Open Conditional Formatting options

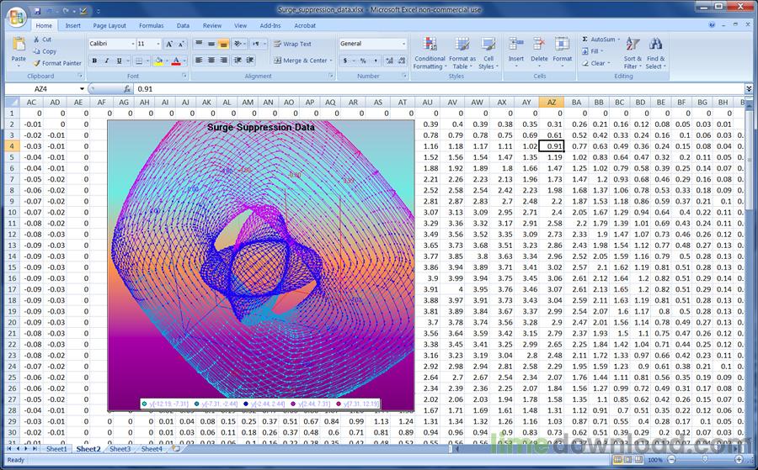point(430,53)
